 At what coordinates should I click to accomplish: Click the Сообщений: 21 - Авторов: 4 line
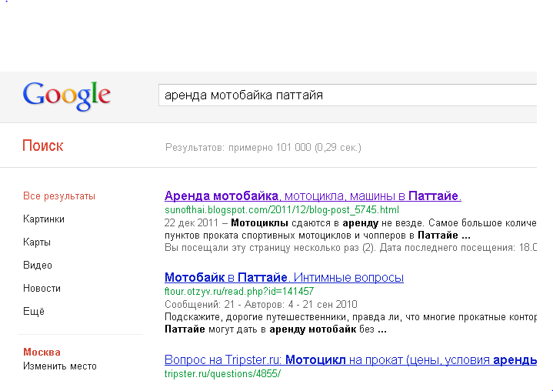261,304
